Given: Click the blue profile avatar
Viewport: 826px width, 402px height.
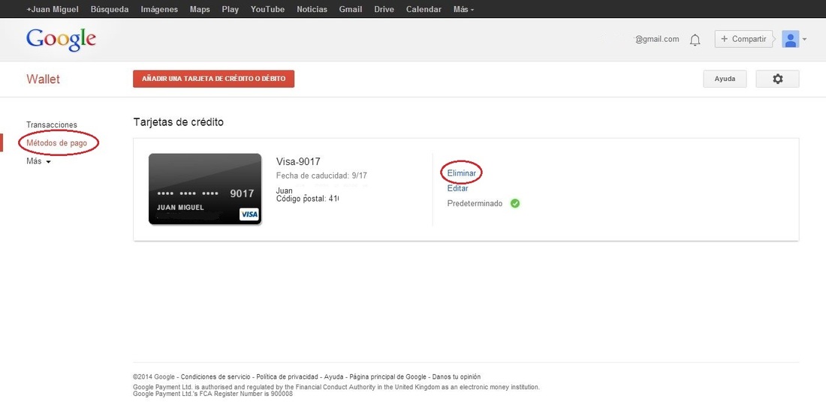Looking at the screenshot, I should click(x=790, y=39).
